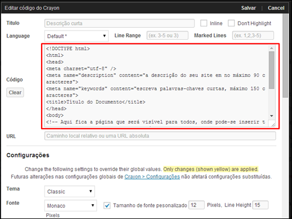
Task: Focus the URL input field
Action: point(160,136)
